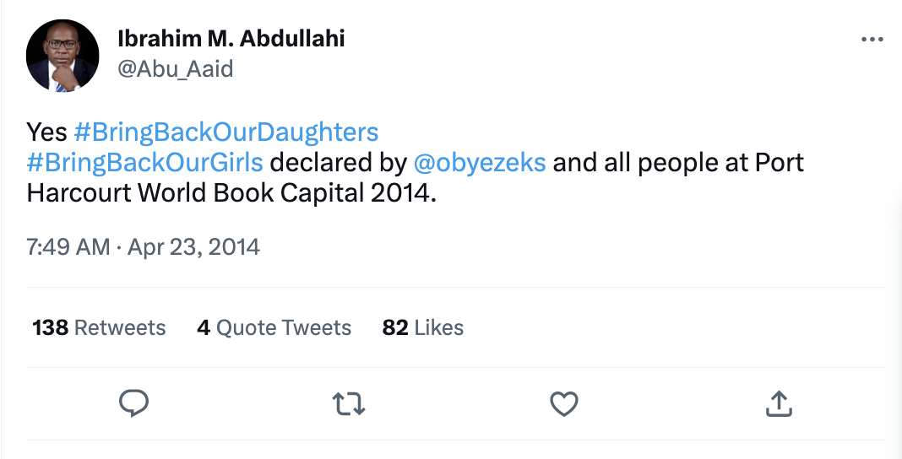
Task: Open the @Abu_Aaid handle link
Action: [175, 68]
